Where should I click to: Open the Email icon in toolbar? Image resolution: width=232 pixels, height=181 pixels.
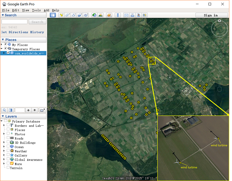click(x=126, y=15)
